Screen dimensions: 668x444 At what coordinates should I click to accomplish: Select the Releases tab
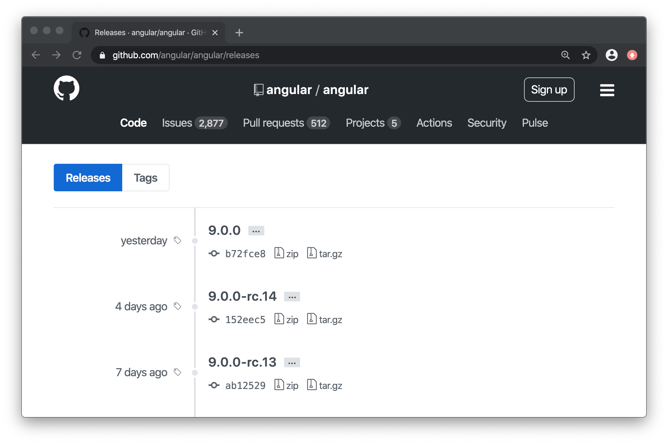point(88,178)
